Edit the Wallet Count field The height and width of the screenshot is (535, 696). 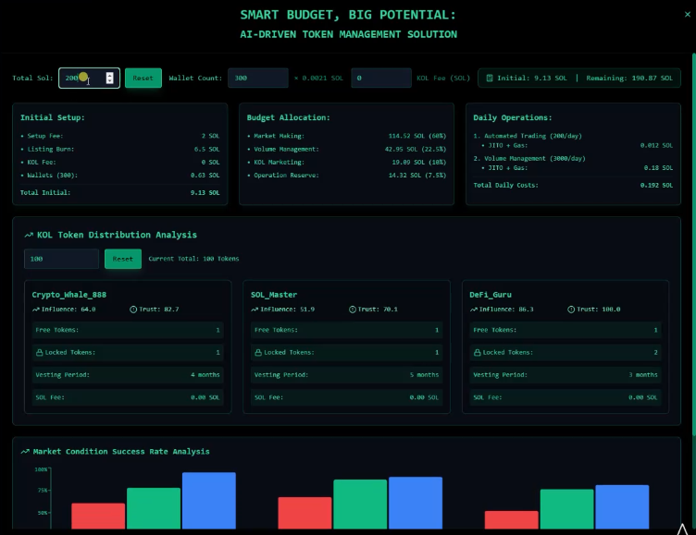pyautogui.click(x=258, y=78)
